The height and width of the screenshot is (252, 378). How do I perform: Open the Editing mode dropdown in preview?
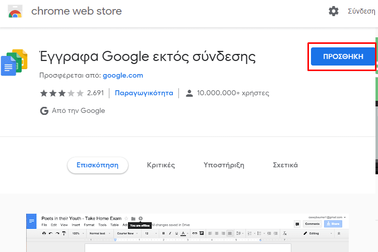[x=318, y=233]
